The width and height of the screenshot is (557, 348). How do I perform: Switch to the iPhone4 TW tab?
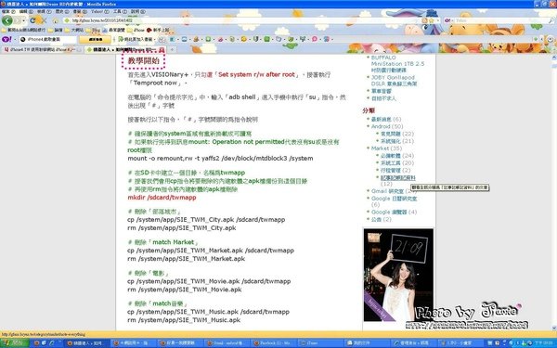pyautogui.click(x=43, y=50)
